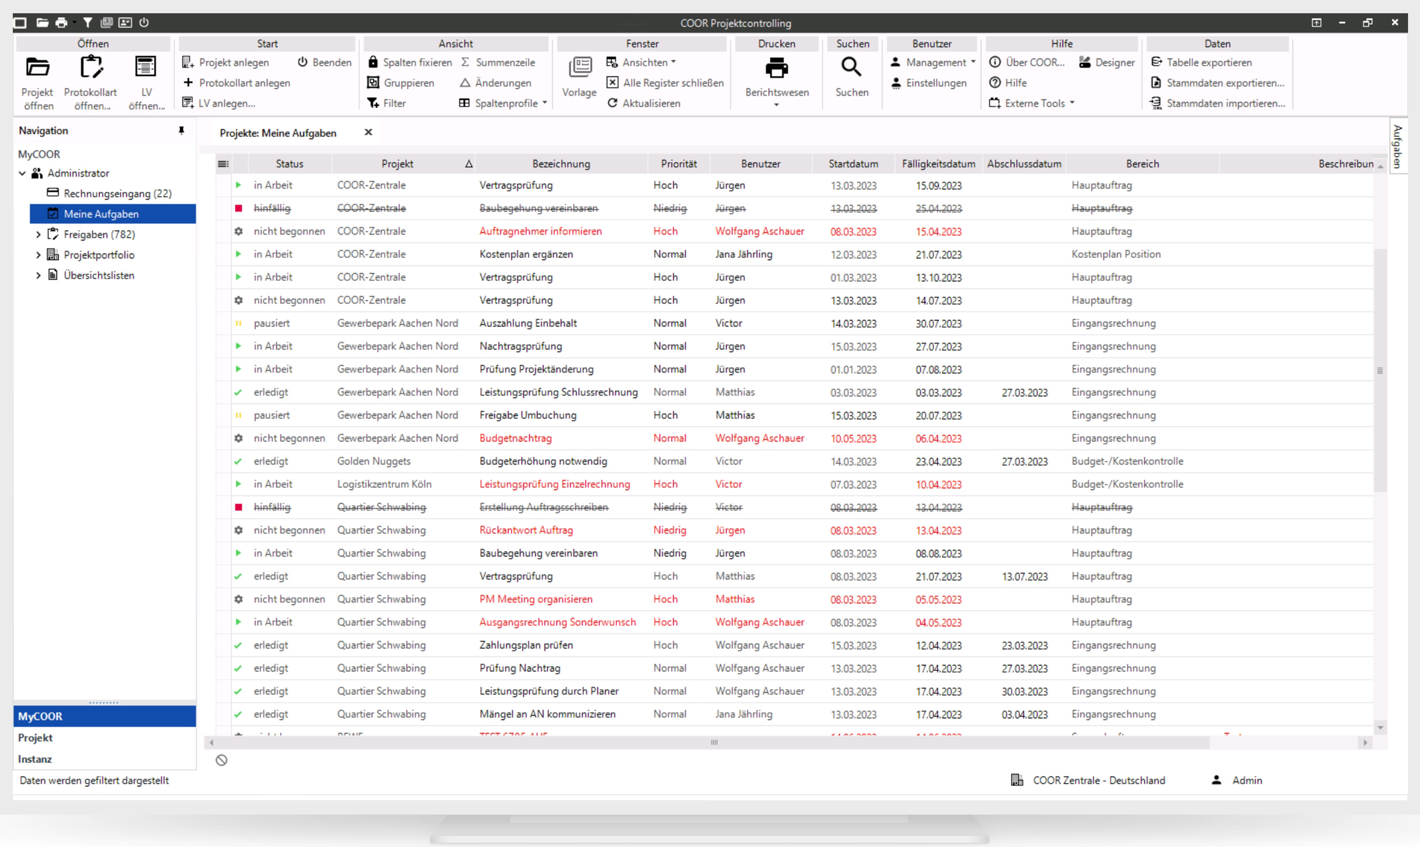The width and height of the screenshot is (1420, 847).
Task: Launch the Designer
Action: 1106,62
